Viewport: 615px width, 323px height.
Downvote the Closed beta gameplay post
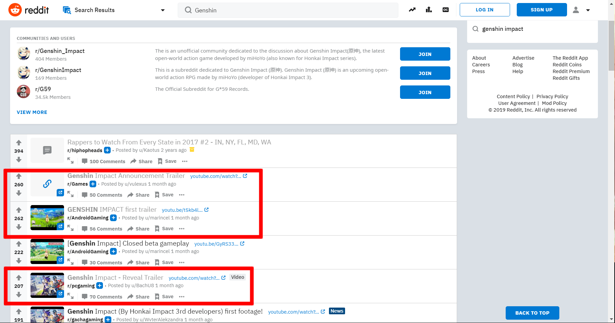pyautogui.click(x=19, y=261)
